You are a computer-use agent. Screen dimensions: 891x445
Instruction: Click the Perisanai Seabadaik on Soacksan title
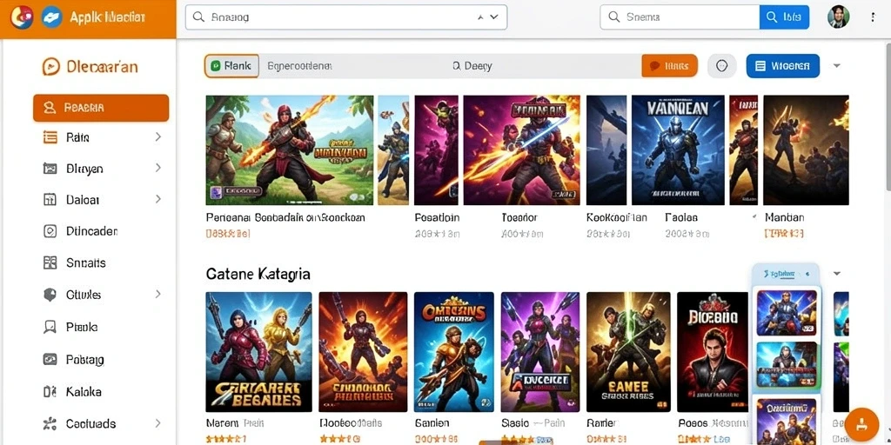pyautogui.click(x=285, y=217)
